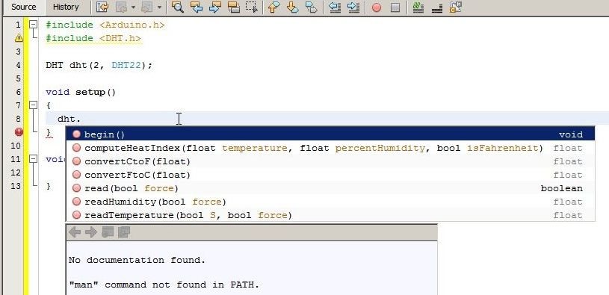
Task: Start Macro Recording red circle button
Action: 377,7
